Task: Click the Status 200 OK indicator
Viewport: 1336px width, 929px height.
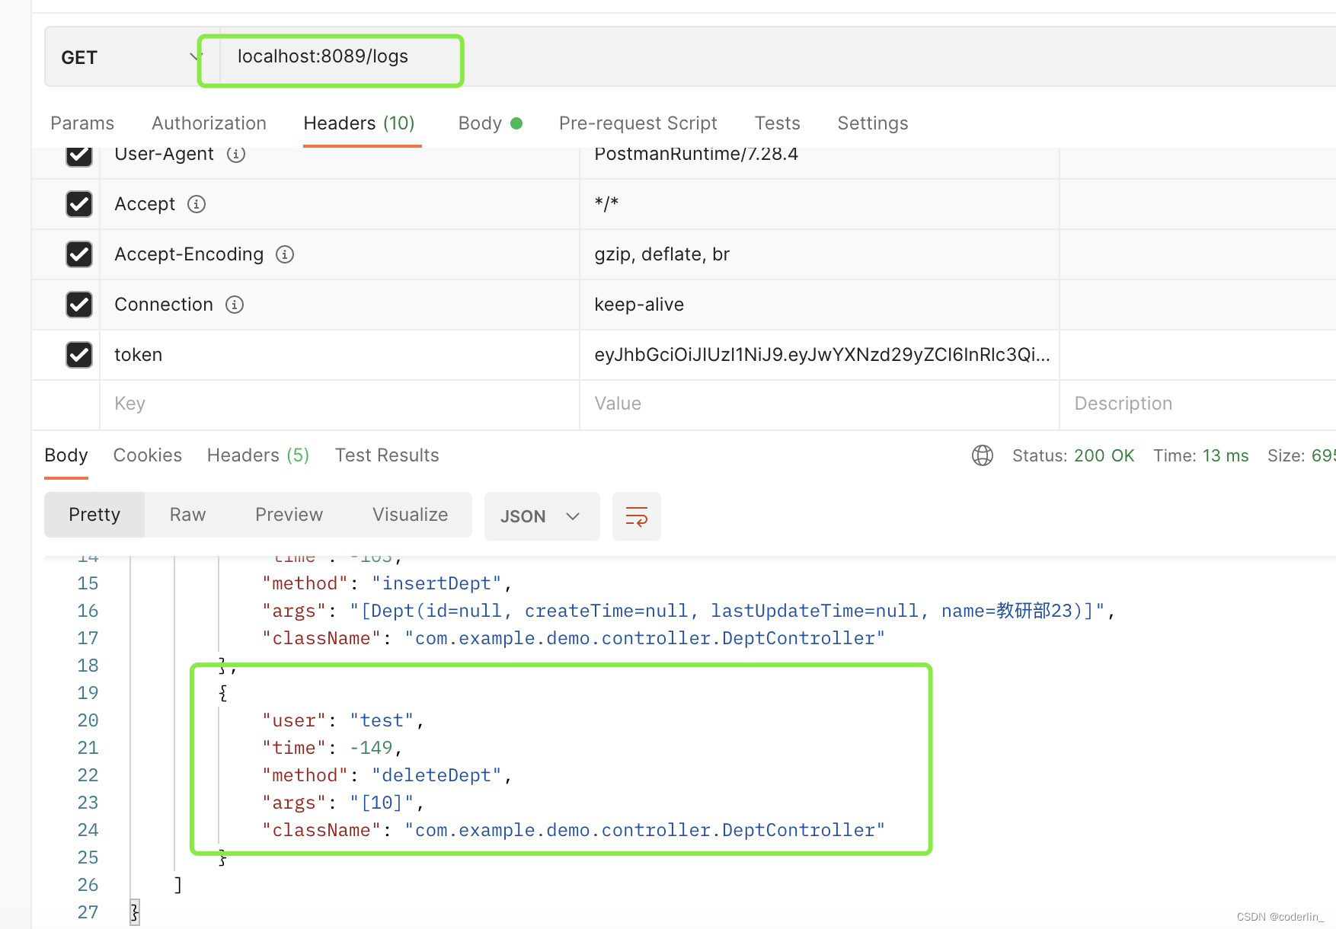Action: pyautogui.click(x=1073, y=455)
